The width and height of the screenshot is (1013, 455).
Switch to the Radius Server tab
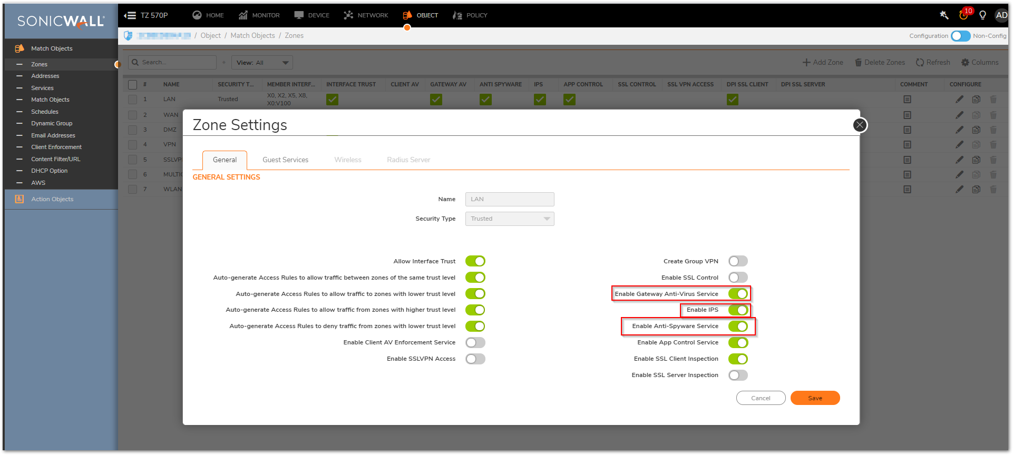408,160
